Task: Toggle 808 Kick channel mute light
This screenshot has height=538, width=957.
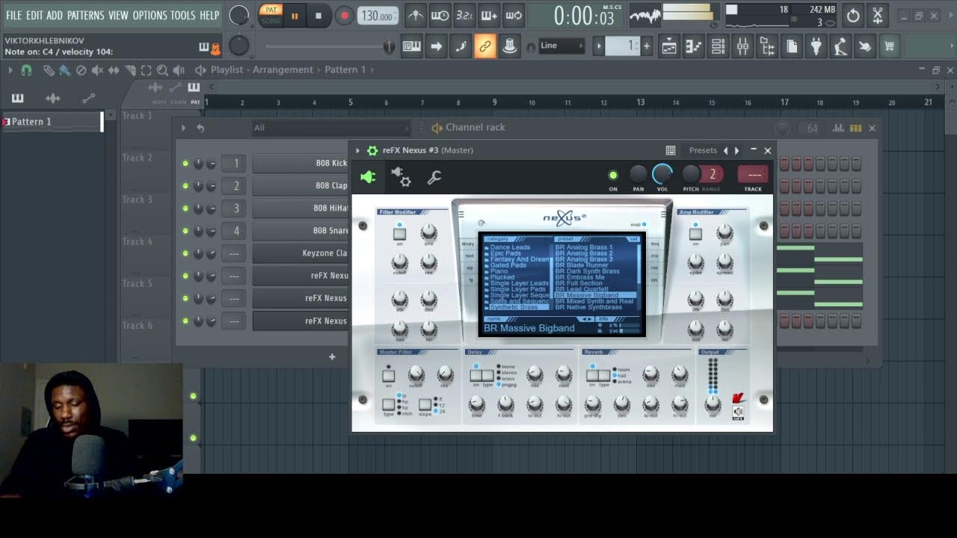Action: [185, 164]
